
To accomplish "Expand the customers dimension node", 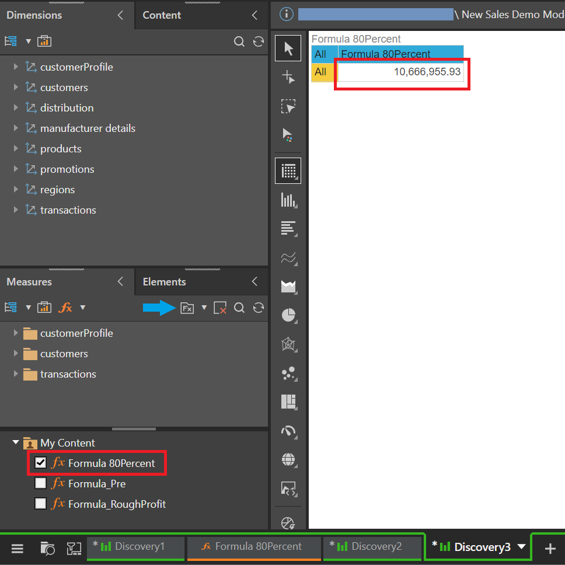I will 16,87.
